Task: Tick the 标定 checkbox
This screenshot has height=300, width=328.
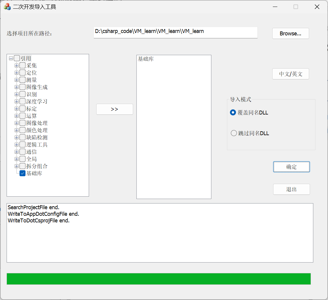Action: pos(22,108)
